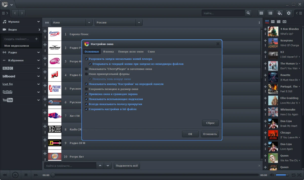Enable 'Сохранять позицию и размер окна'
This screenshot has height=180, width=304.
click(86, 89)
